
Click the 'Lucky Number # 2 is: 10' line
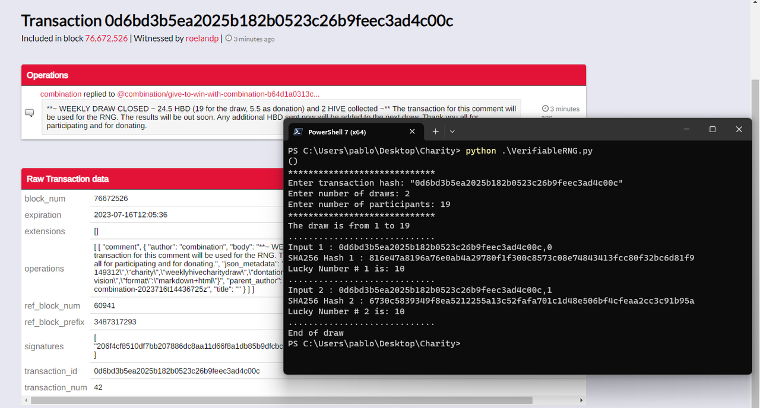click(346, 311)
